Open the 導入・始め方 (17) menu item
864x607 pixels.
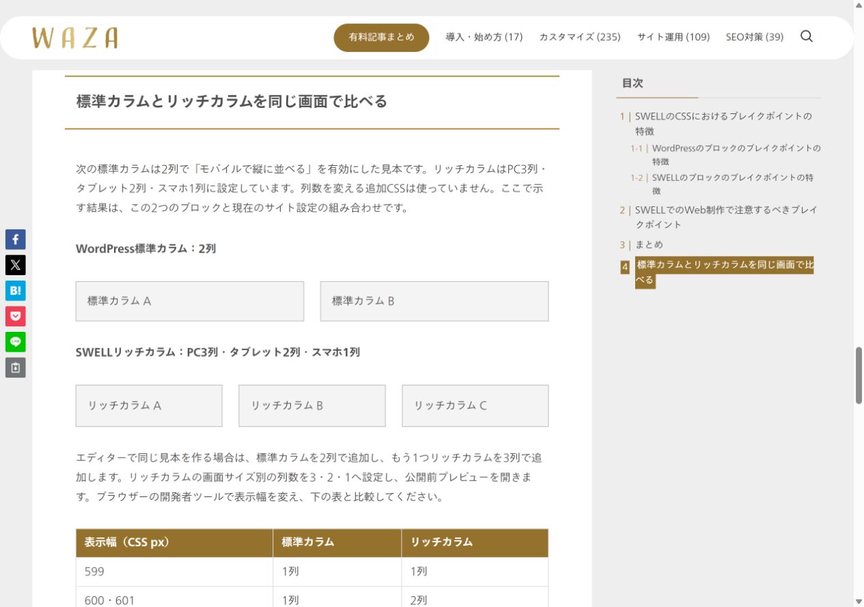(484, 38)
